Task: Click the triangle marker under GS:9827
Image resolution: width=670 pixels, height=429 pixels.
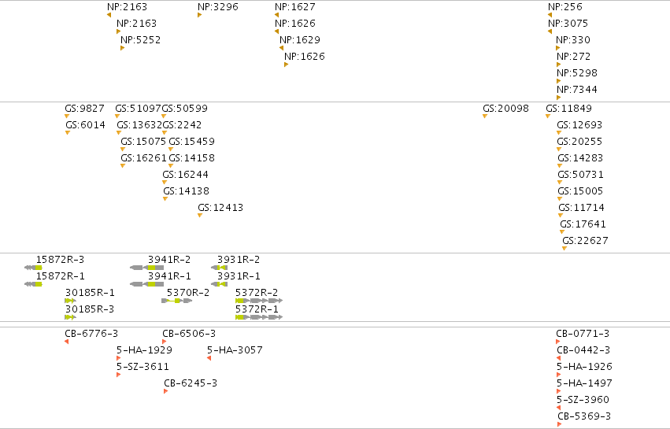Action: 67,116
